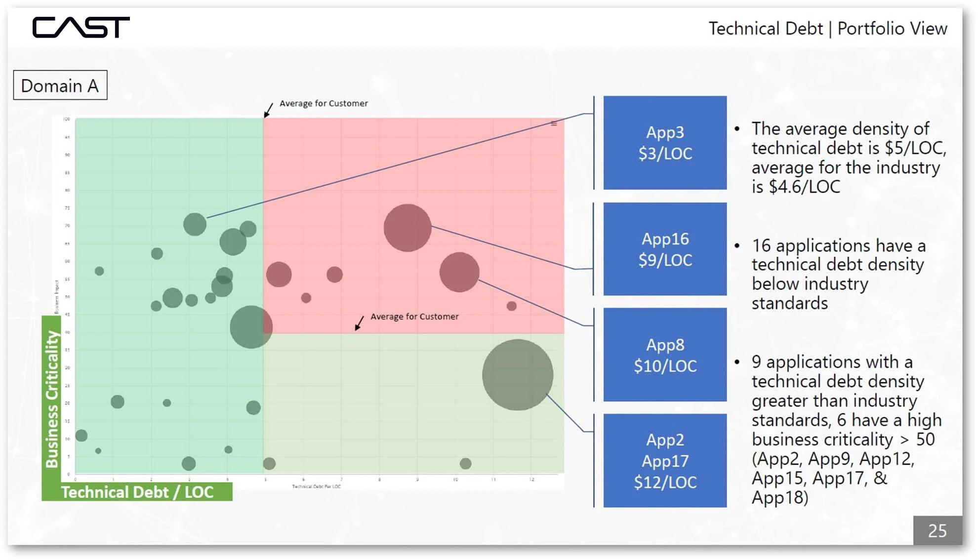Click the arrow beside lower Average for Customer
978x560 pixels.
[x=360, y=323]
